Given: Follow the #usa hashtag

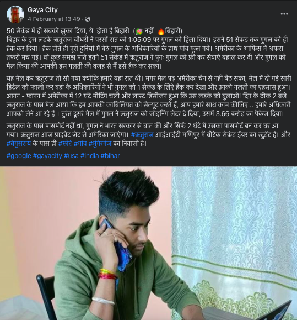Looking at the screenshot, I should click(71, 156).
